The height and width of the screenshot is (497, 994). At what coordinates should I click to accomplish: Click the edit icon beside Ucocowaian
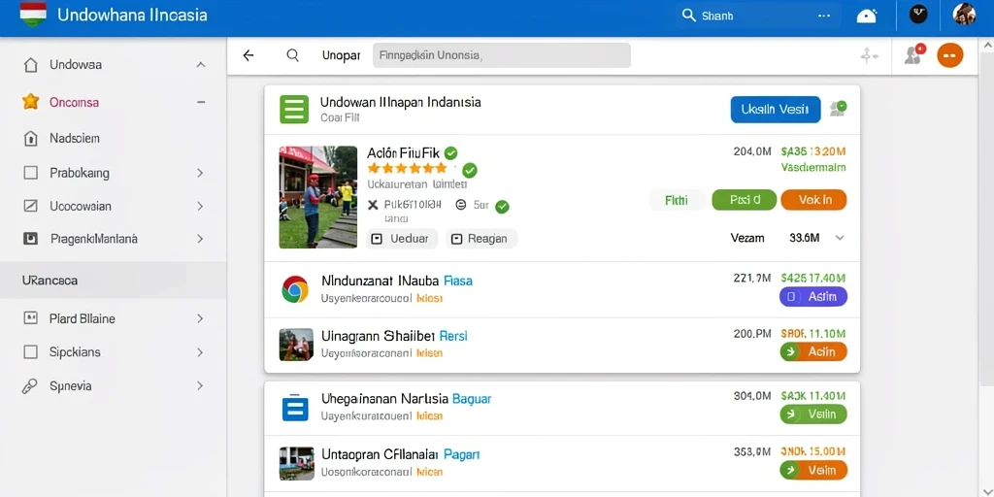[x=30, y=206]
